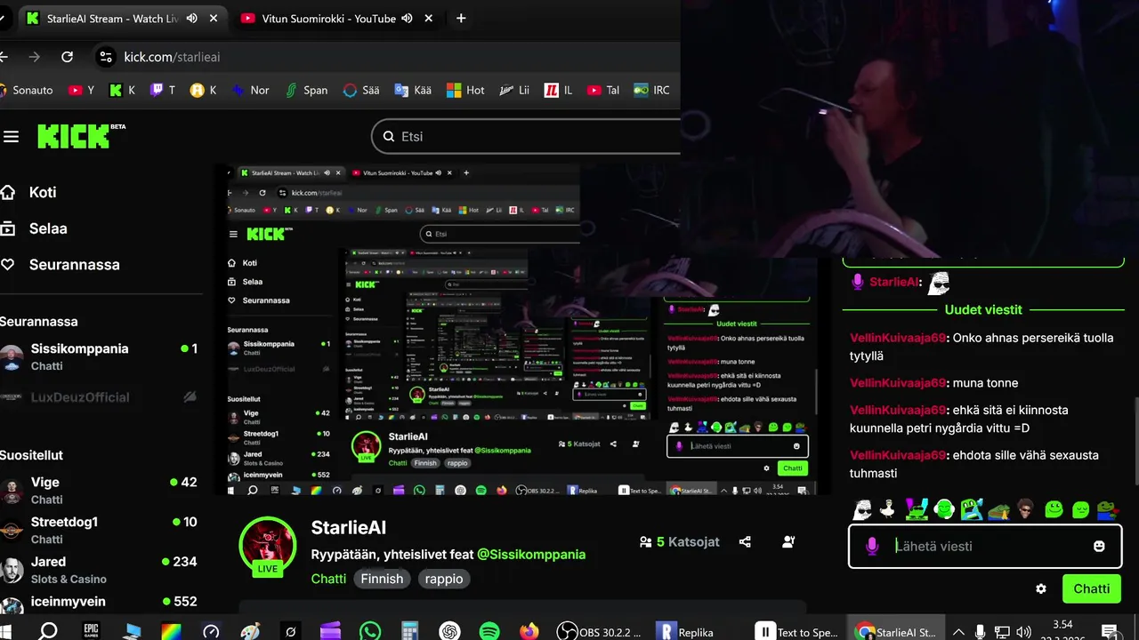The width and height of the screenshot is (1139, 640).
Task: Open Epic Games from the taskbar
Action: tap(91, 631)
